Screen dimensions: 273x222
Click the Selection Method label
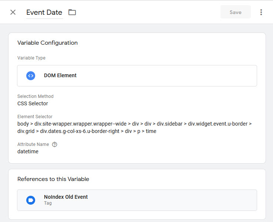pos(36,96)
